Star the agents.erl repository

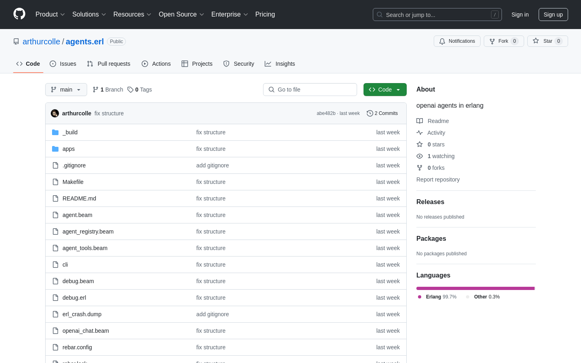pyautogui.click(x=548, y=41)
